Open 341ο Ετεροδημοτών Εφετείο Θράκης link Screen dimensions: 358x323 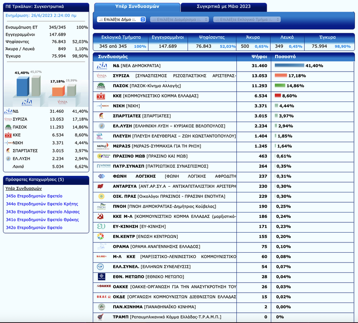[42, 220]
